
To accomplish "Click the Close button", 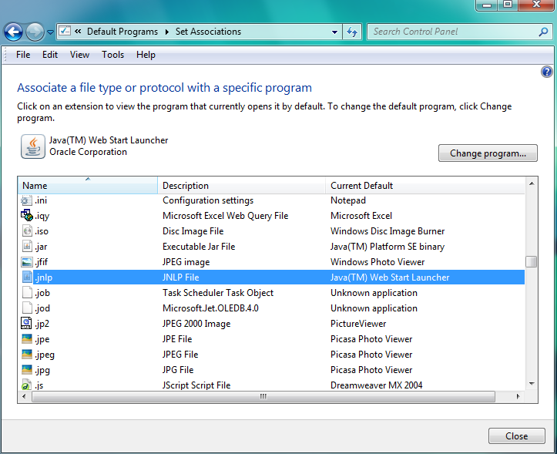I will [516, 436].
